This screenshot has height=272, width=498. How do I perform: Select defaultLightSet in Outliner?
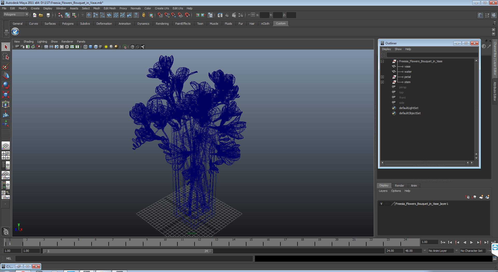[x=409, y=108]
